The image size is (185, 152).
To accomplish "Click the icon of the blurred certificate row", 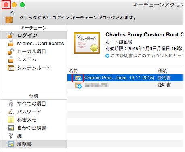I will 78,85.
